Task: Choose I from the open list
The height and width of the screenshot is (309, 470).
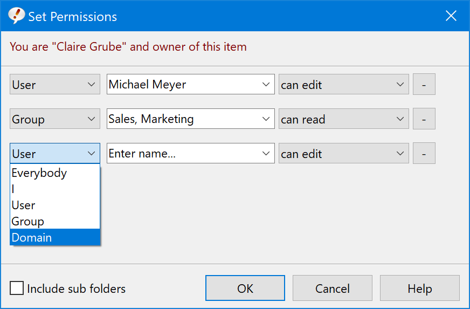Action: (55, 189)
